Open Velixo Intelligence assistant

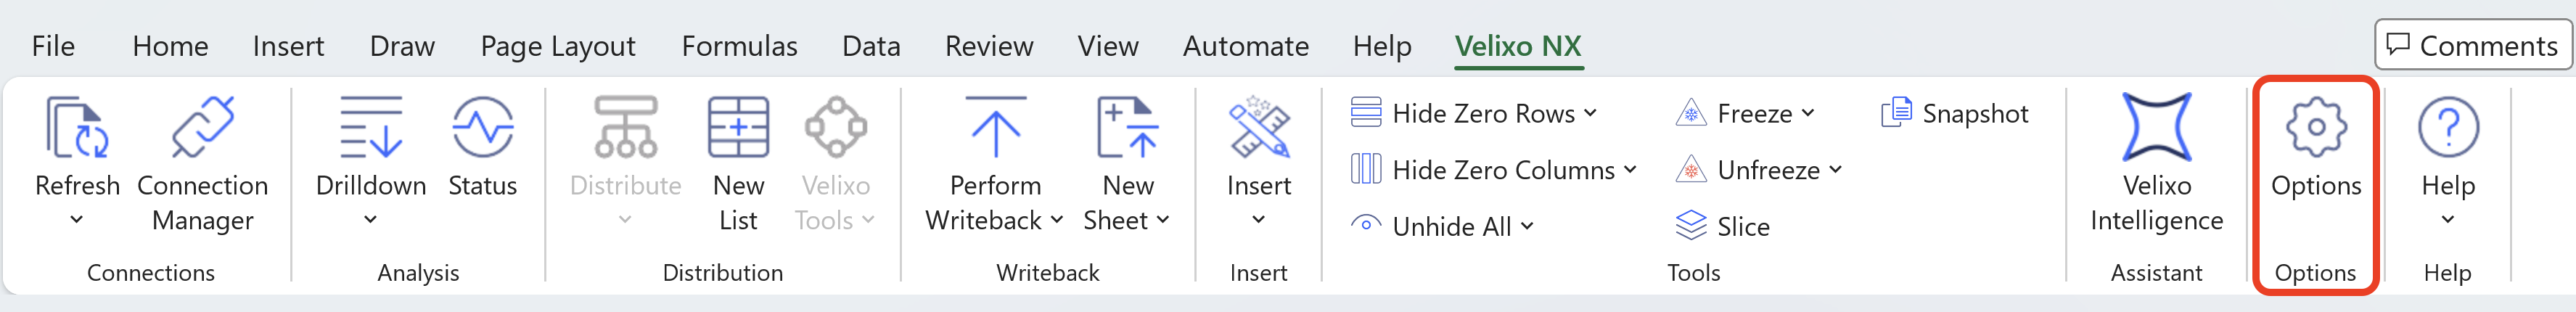2156,128
